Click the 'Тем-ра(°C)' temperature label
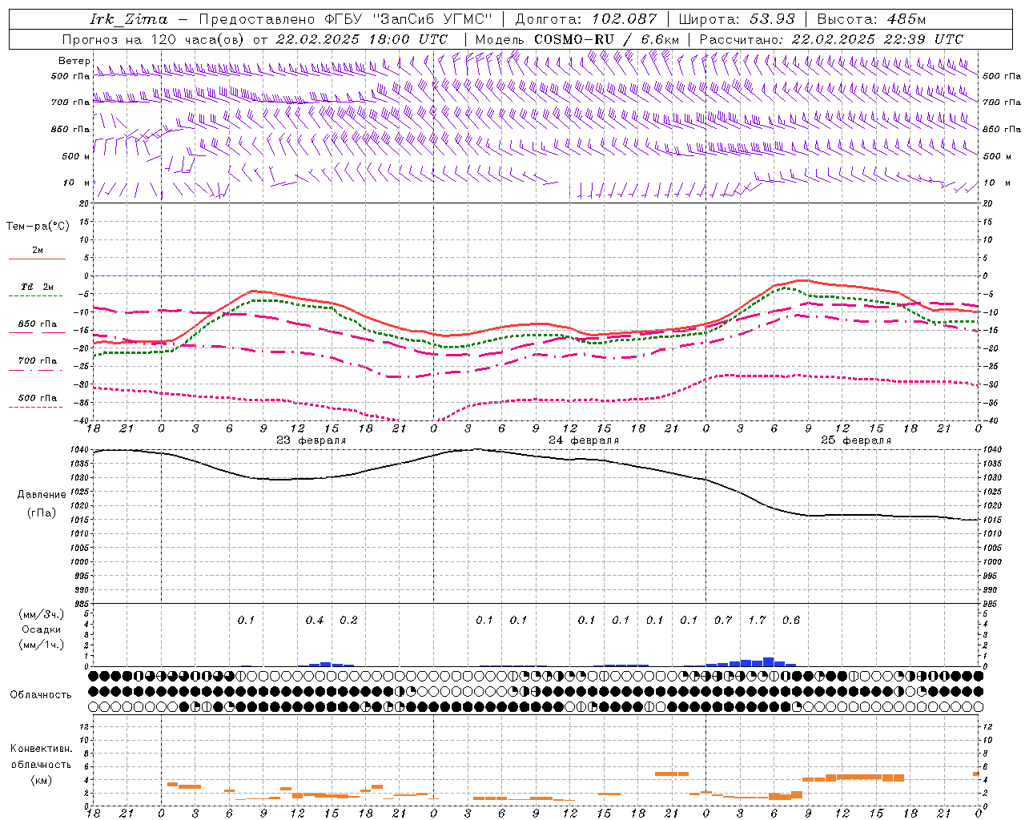Image resolution: width=1025 pixels, height=820 pixels. pos(38,226)
